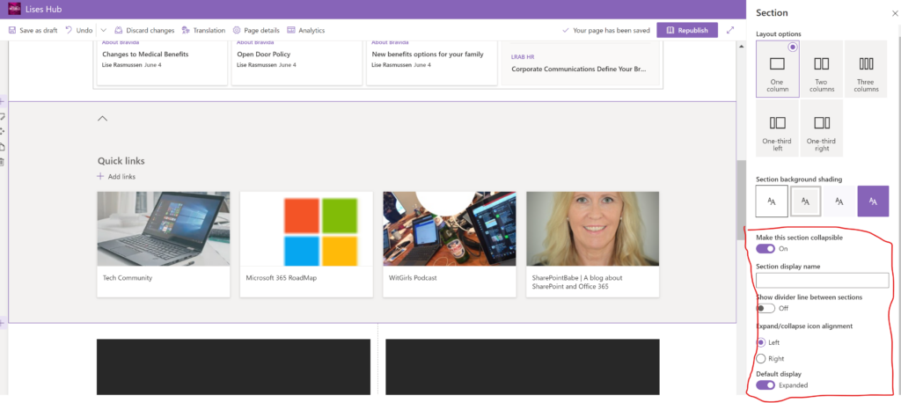Screen dimensions: 901x403
Task: Click the Quick links heading
Action: click(x=121, y=161)
